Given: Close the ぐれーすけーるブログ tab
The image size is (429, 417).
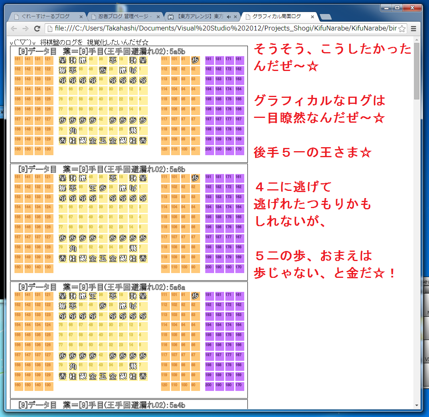Looking at the screenshot, I should [x=81, y=17].
